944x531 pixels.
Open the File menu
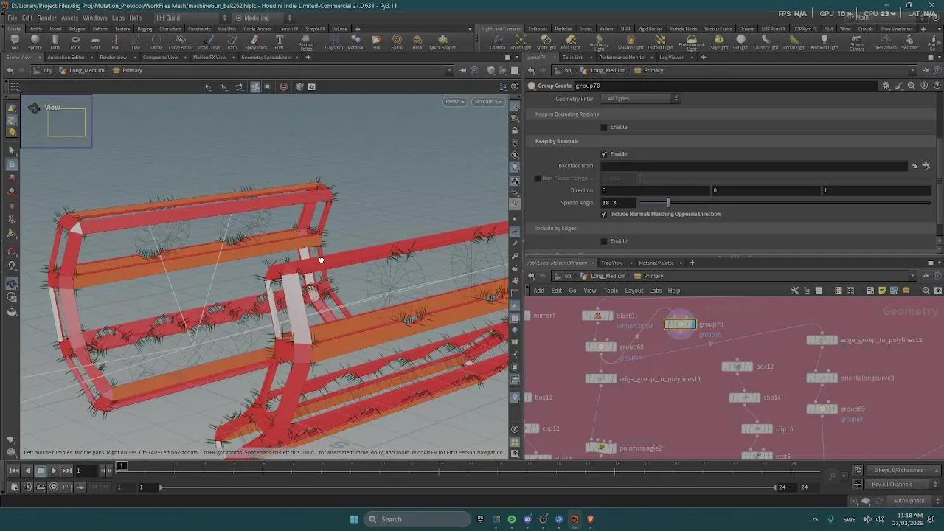click(x=13, y=18)
